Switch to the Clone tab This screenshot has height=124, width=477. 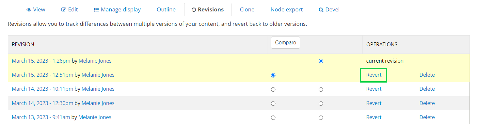[247, 9]
